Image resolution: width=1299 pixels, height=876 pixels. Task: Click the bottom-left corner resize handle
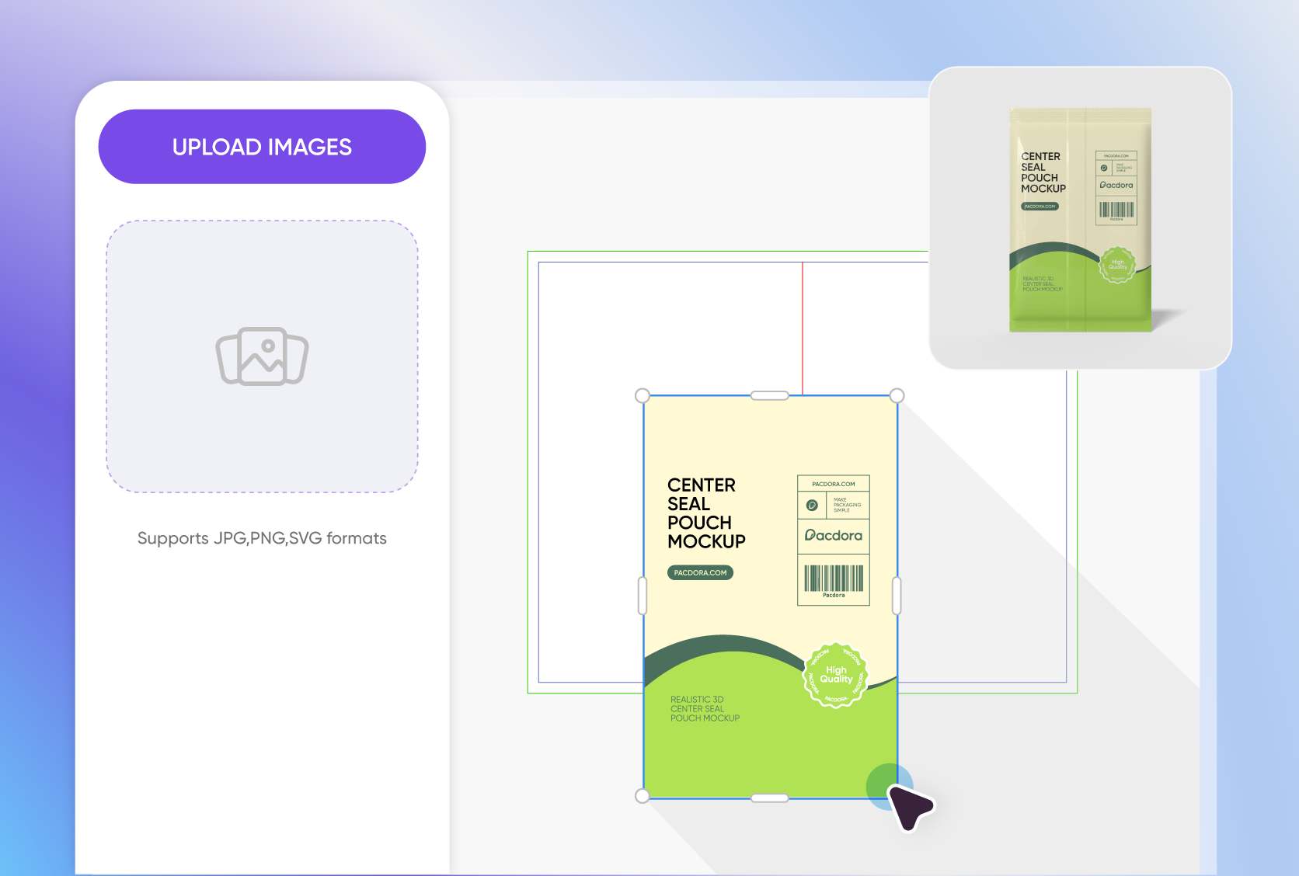tap(643, 796)
